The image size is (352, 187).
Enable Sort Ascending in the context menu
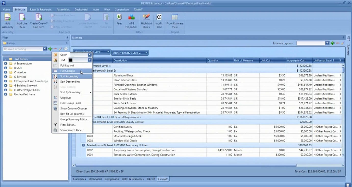pyautogui.click(x=69, y=76)
